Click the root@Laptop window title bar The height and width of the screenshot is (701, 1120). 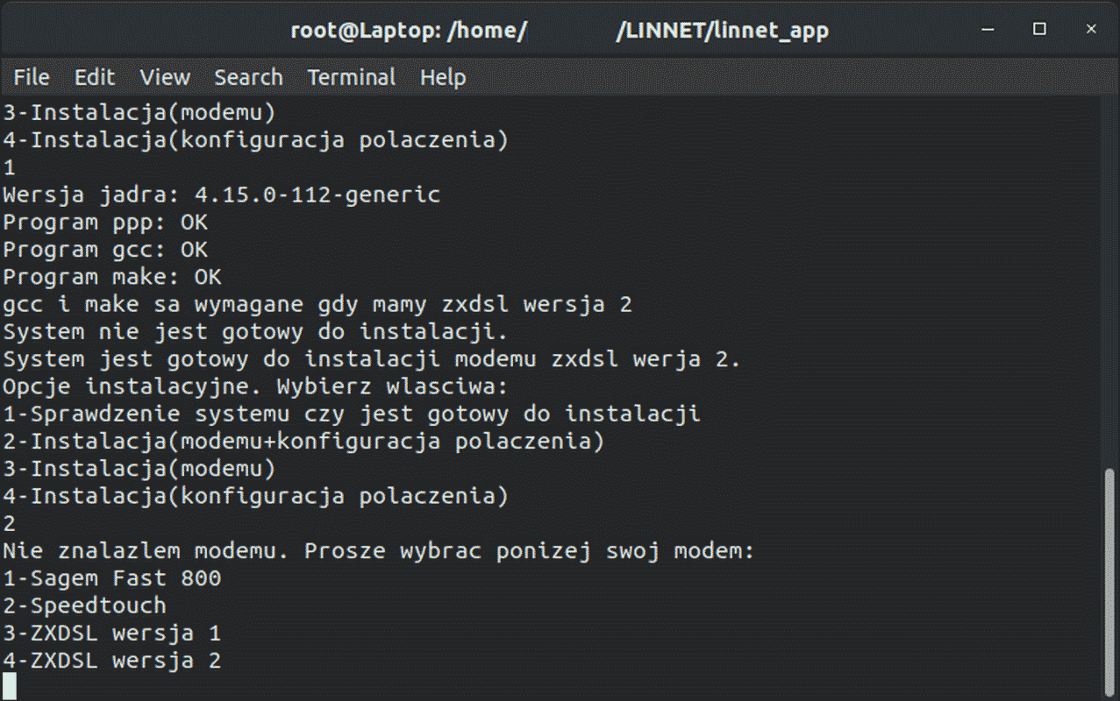[560, 31]
